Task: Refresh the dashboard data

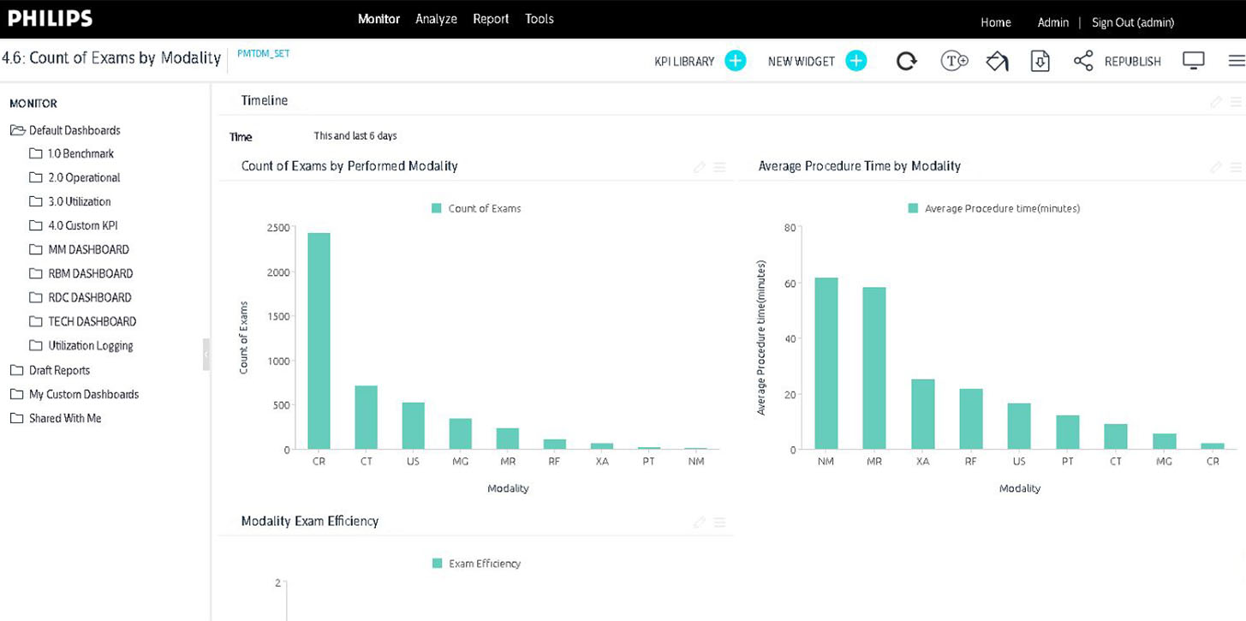Action: coord(906,60)
